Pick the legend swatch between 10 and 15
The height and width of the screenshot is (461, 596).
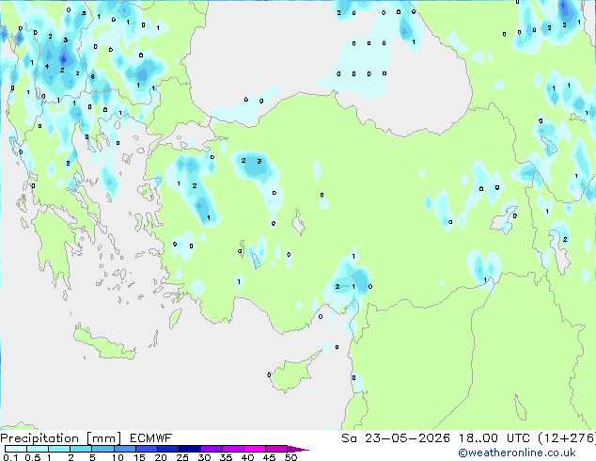pyautogui.click(x=125, y=449)
